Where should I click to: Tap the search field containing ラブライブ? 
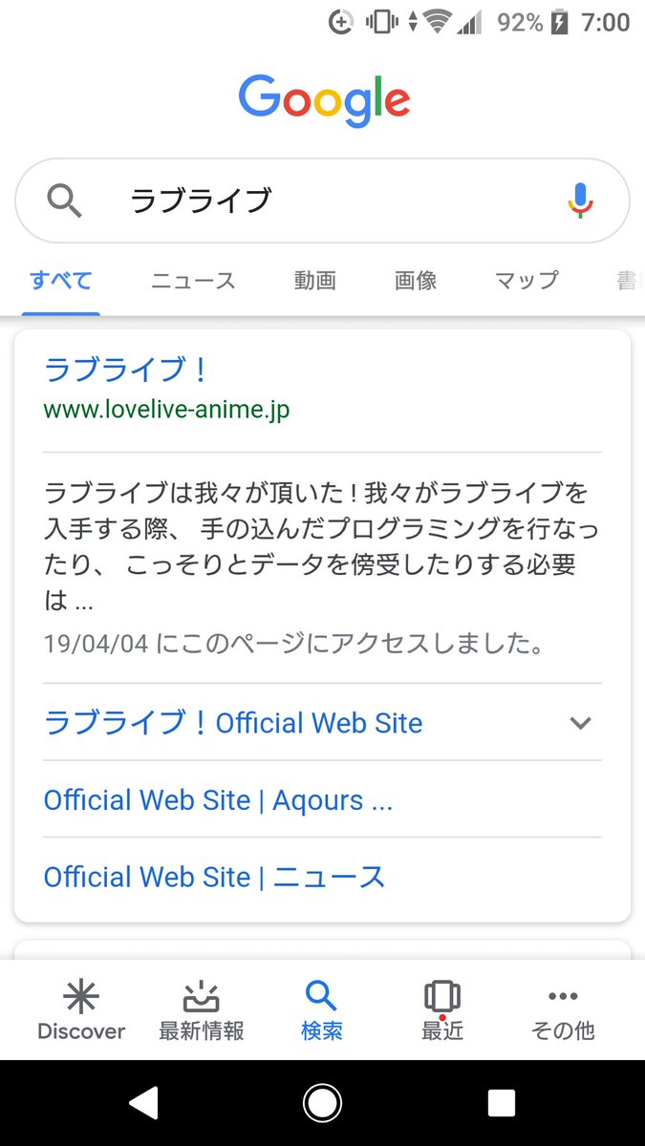tap(322, 201)
